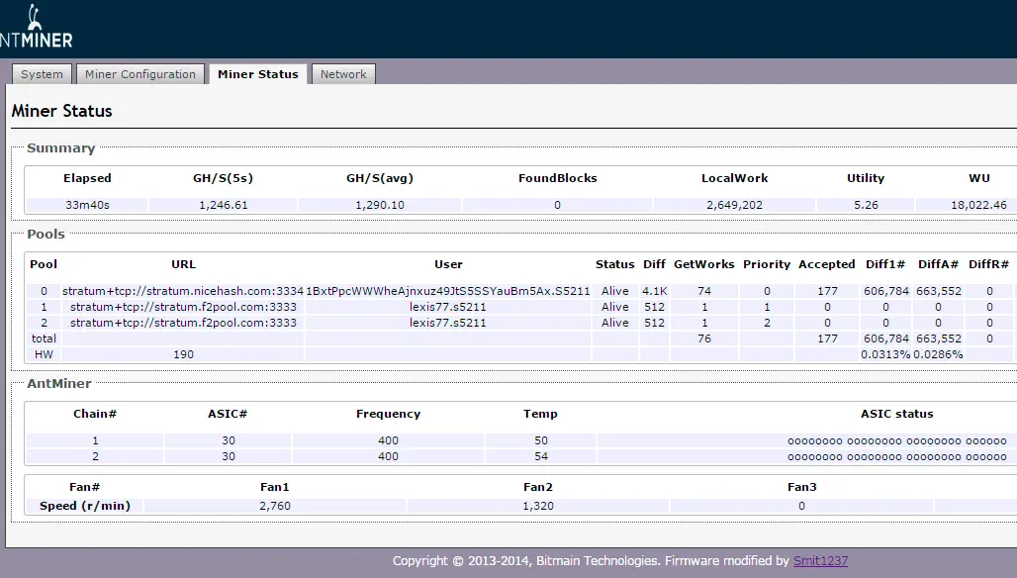Click the FoundBlocks value in Summary
Screen dimensions: 1017x578
pos(557,205)
